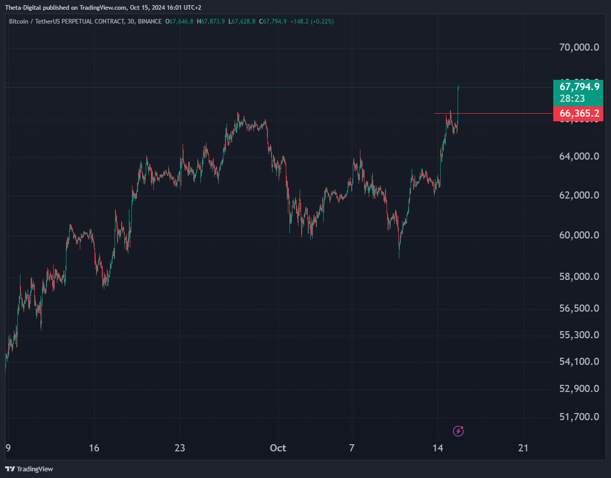Viewport: 611px width, 478px height.
Task: Click the 7 date label on time axis
Action: click(x=352, y=448)
